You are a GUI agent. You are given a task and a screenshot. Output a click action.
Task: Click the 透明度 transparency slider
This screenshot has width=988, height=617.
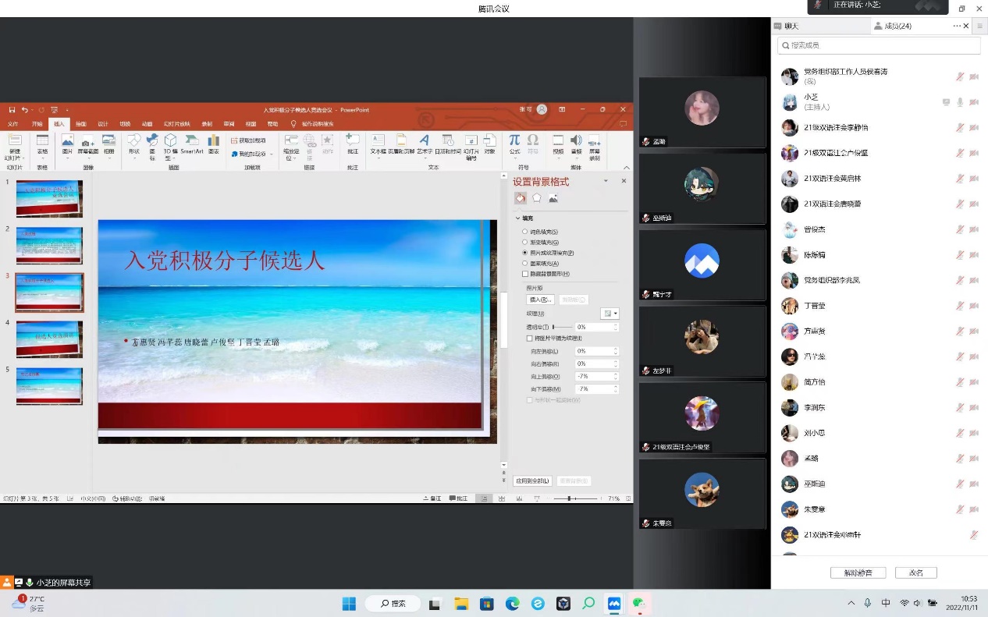coord(561,327)
